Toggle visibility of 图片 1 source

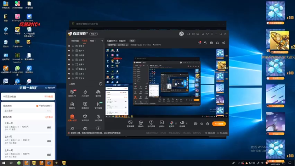pyautogui.click(x=69, y=51)
